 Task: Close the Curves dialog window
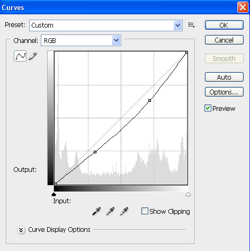click(243, 7)
